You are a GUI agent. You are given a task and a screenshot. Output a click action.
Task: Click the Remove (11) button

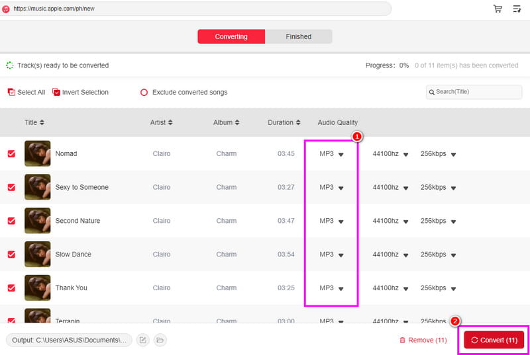pos(423,340)
